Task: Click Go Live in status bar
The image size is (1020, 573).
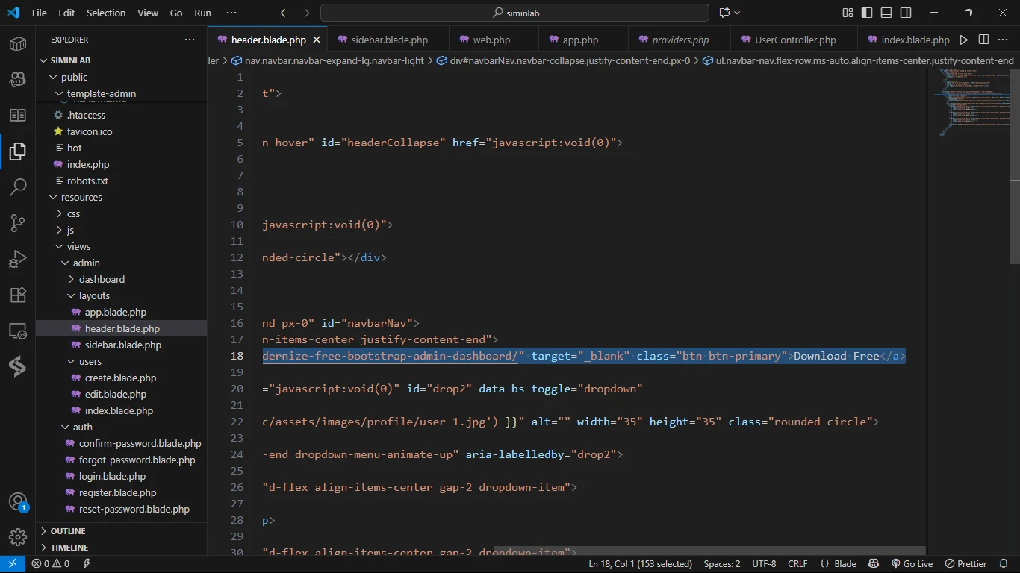Action: 912,564
